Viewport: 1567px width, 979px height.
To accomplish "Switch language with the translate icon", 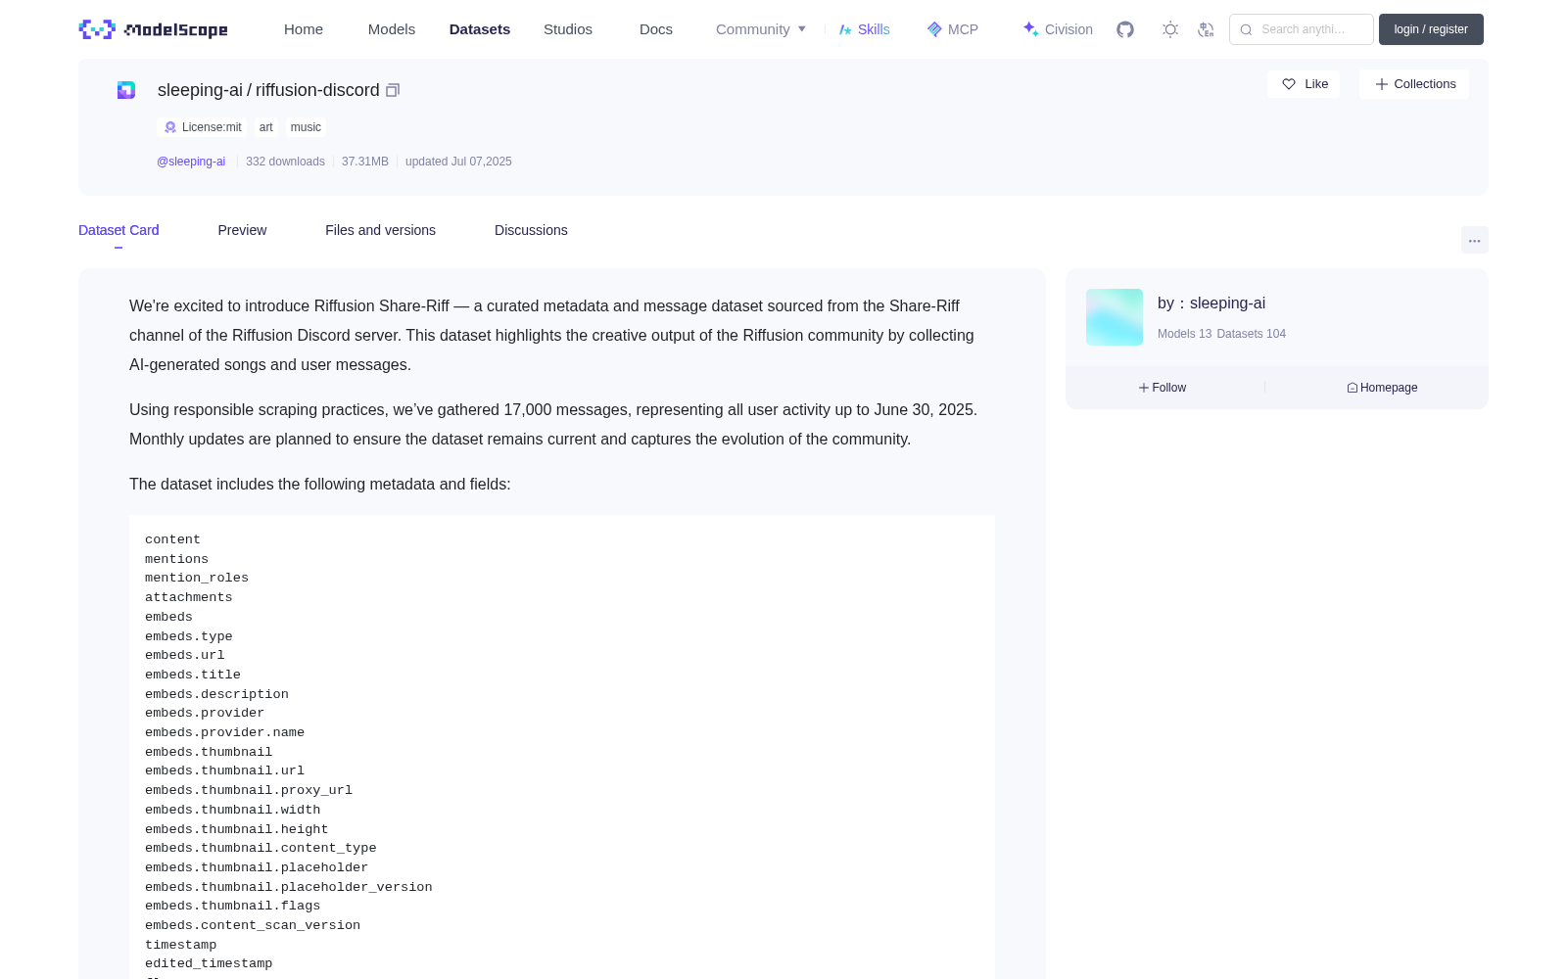I will 1207,29.
